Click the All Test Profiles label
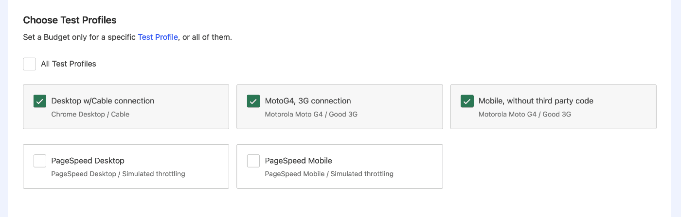This screenshot has width=681, height=217. pyautogui.click(x=69, y=64)
